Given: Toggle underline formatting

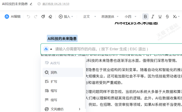Looking at the screenshot, I should click(160, 16).
